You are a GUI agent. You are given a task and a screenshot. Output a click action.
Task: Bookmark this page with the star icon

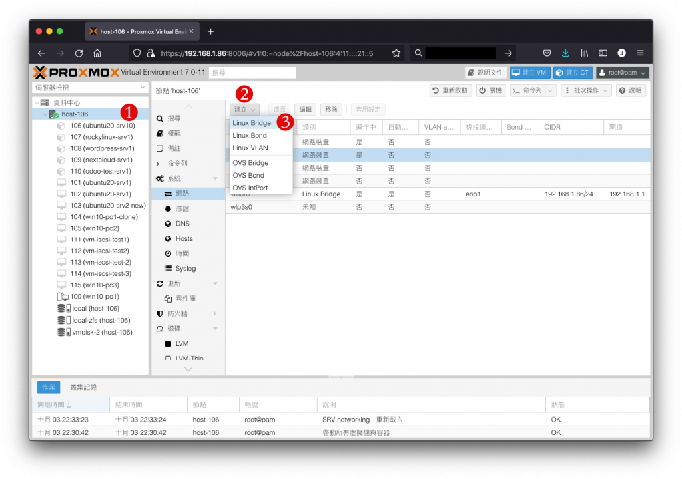[x=396, y=53]
